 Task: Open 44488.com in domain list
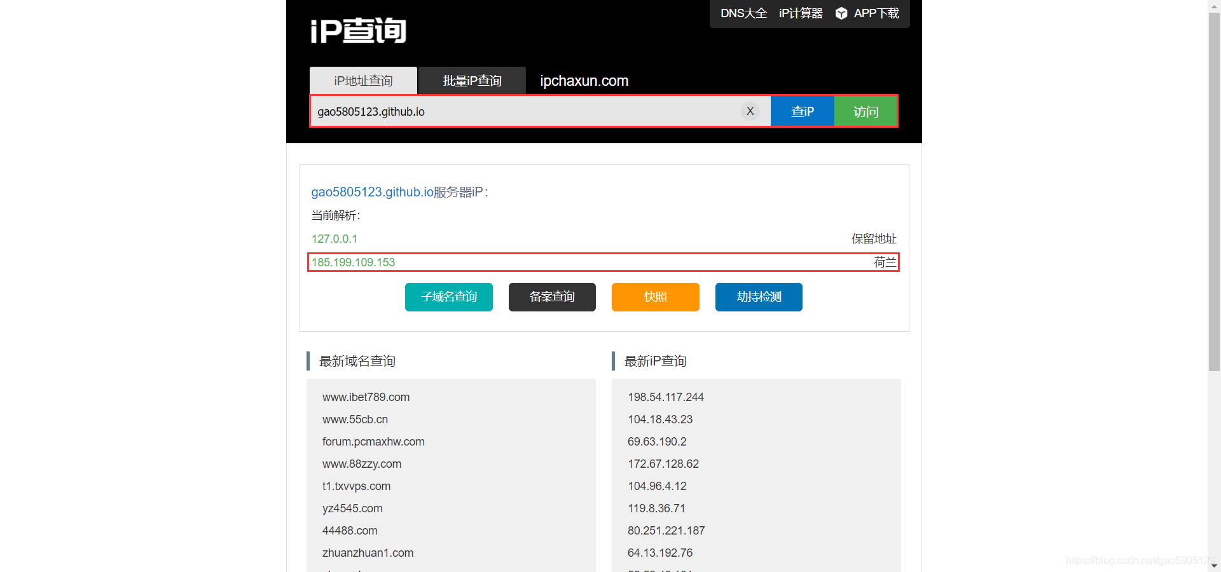[x=350, y=531]
